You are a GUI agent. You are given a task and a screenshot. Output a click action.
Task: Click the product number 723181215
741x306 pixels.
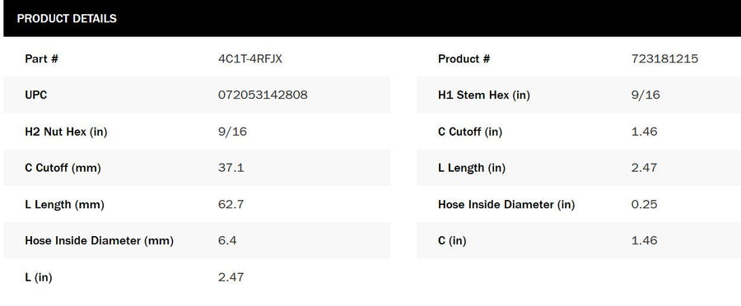click(664, 59)
